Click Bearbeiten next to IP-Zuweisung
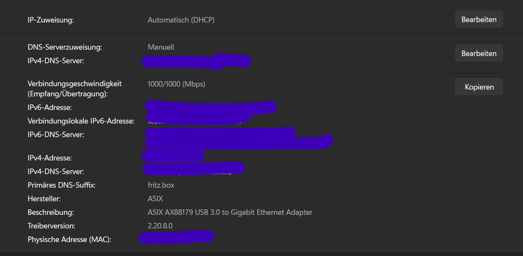 click(x=479, y=19)
